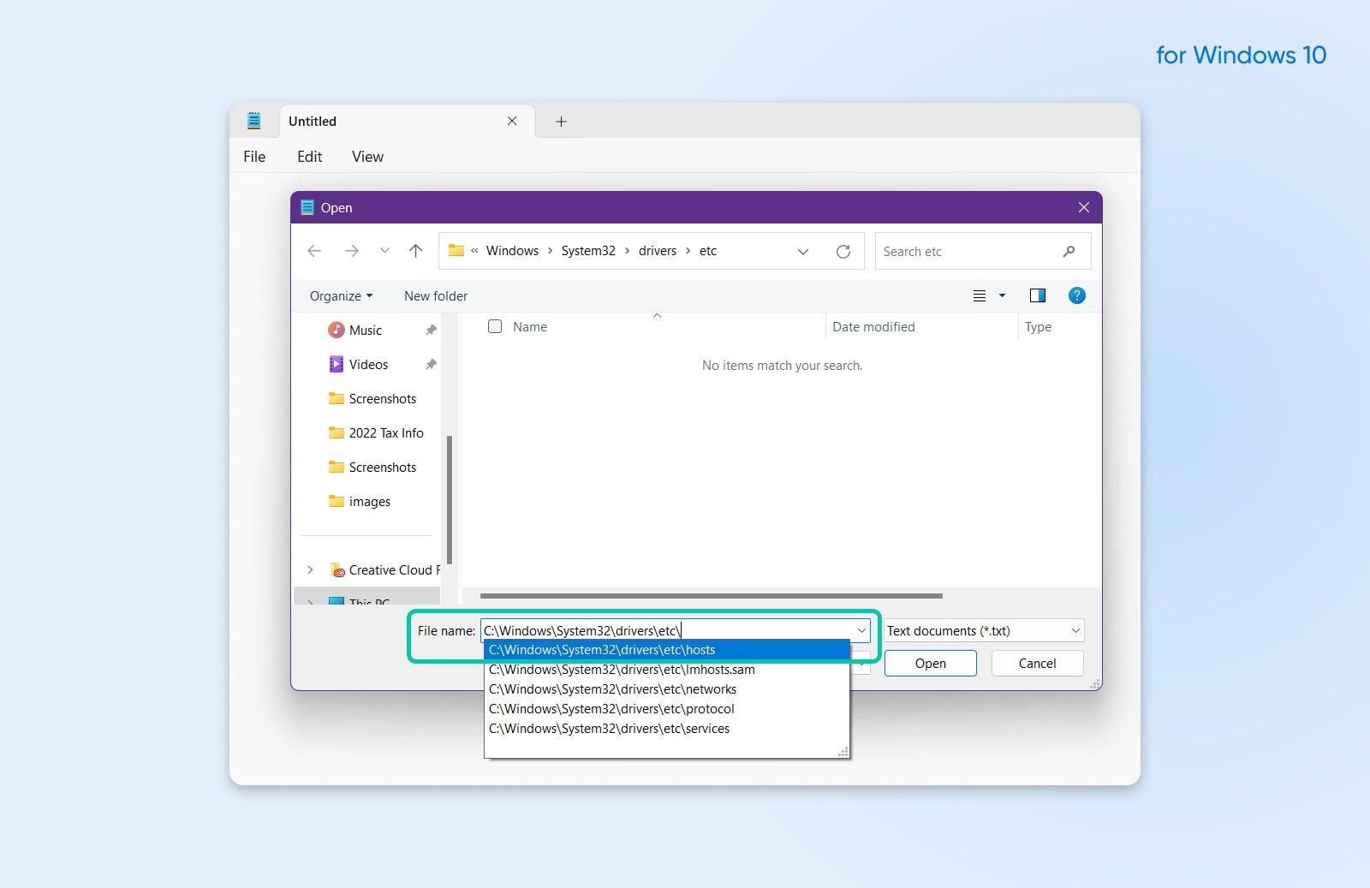Expand the Creative Cloud tree item
This screenshot has width=1370, height=888.
(x=309, y=569)
